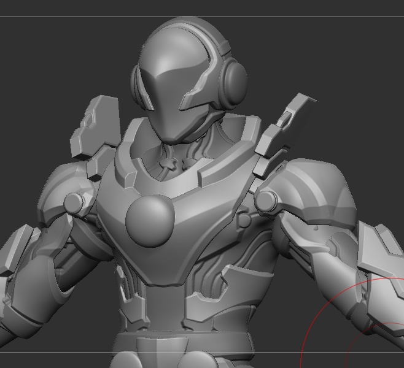The height and width of the screenshot is (368, 404).
Task: Click the large sphere on the chest armor
Action: pyautogui.click(x=150, y=221)
